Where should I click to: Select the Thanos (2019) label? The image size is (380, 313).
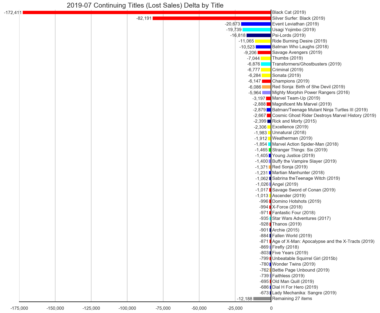pyautogui.click(x=287, y=224)
